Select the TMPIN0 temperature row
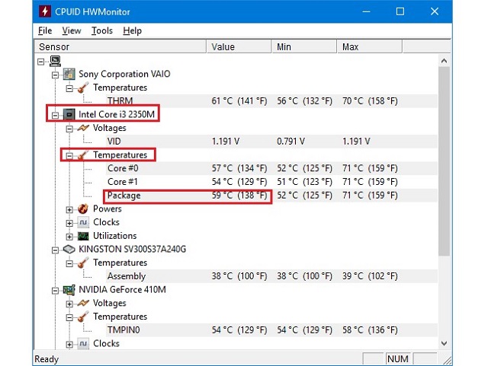Image resolution: width=488 pixels, height=366 pixels. [271, 330]
